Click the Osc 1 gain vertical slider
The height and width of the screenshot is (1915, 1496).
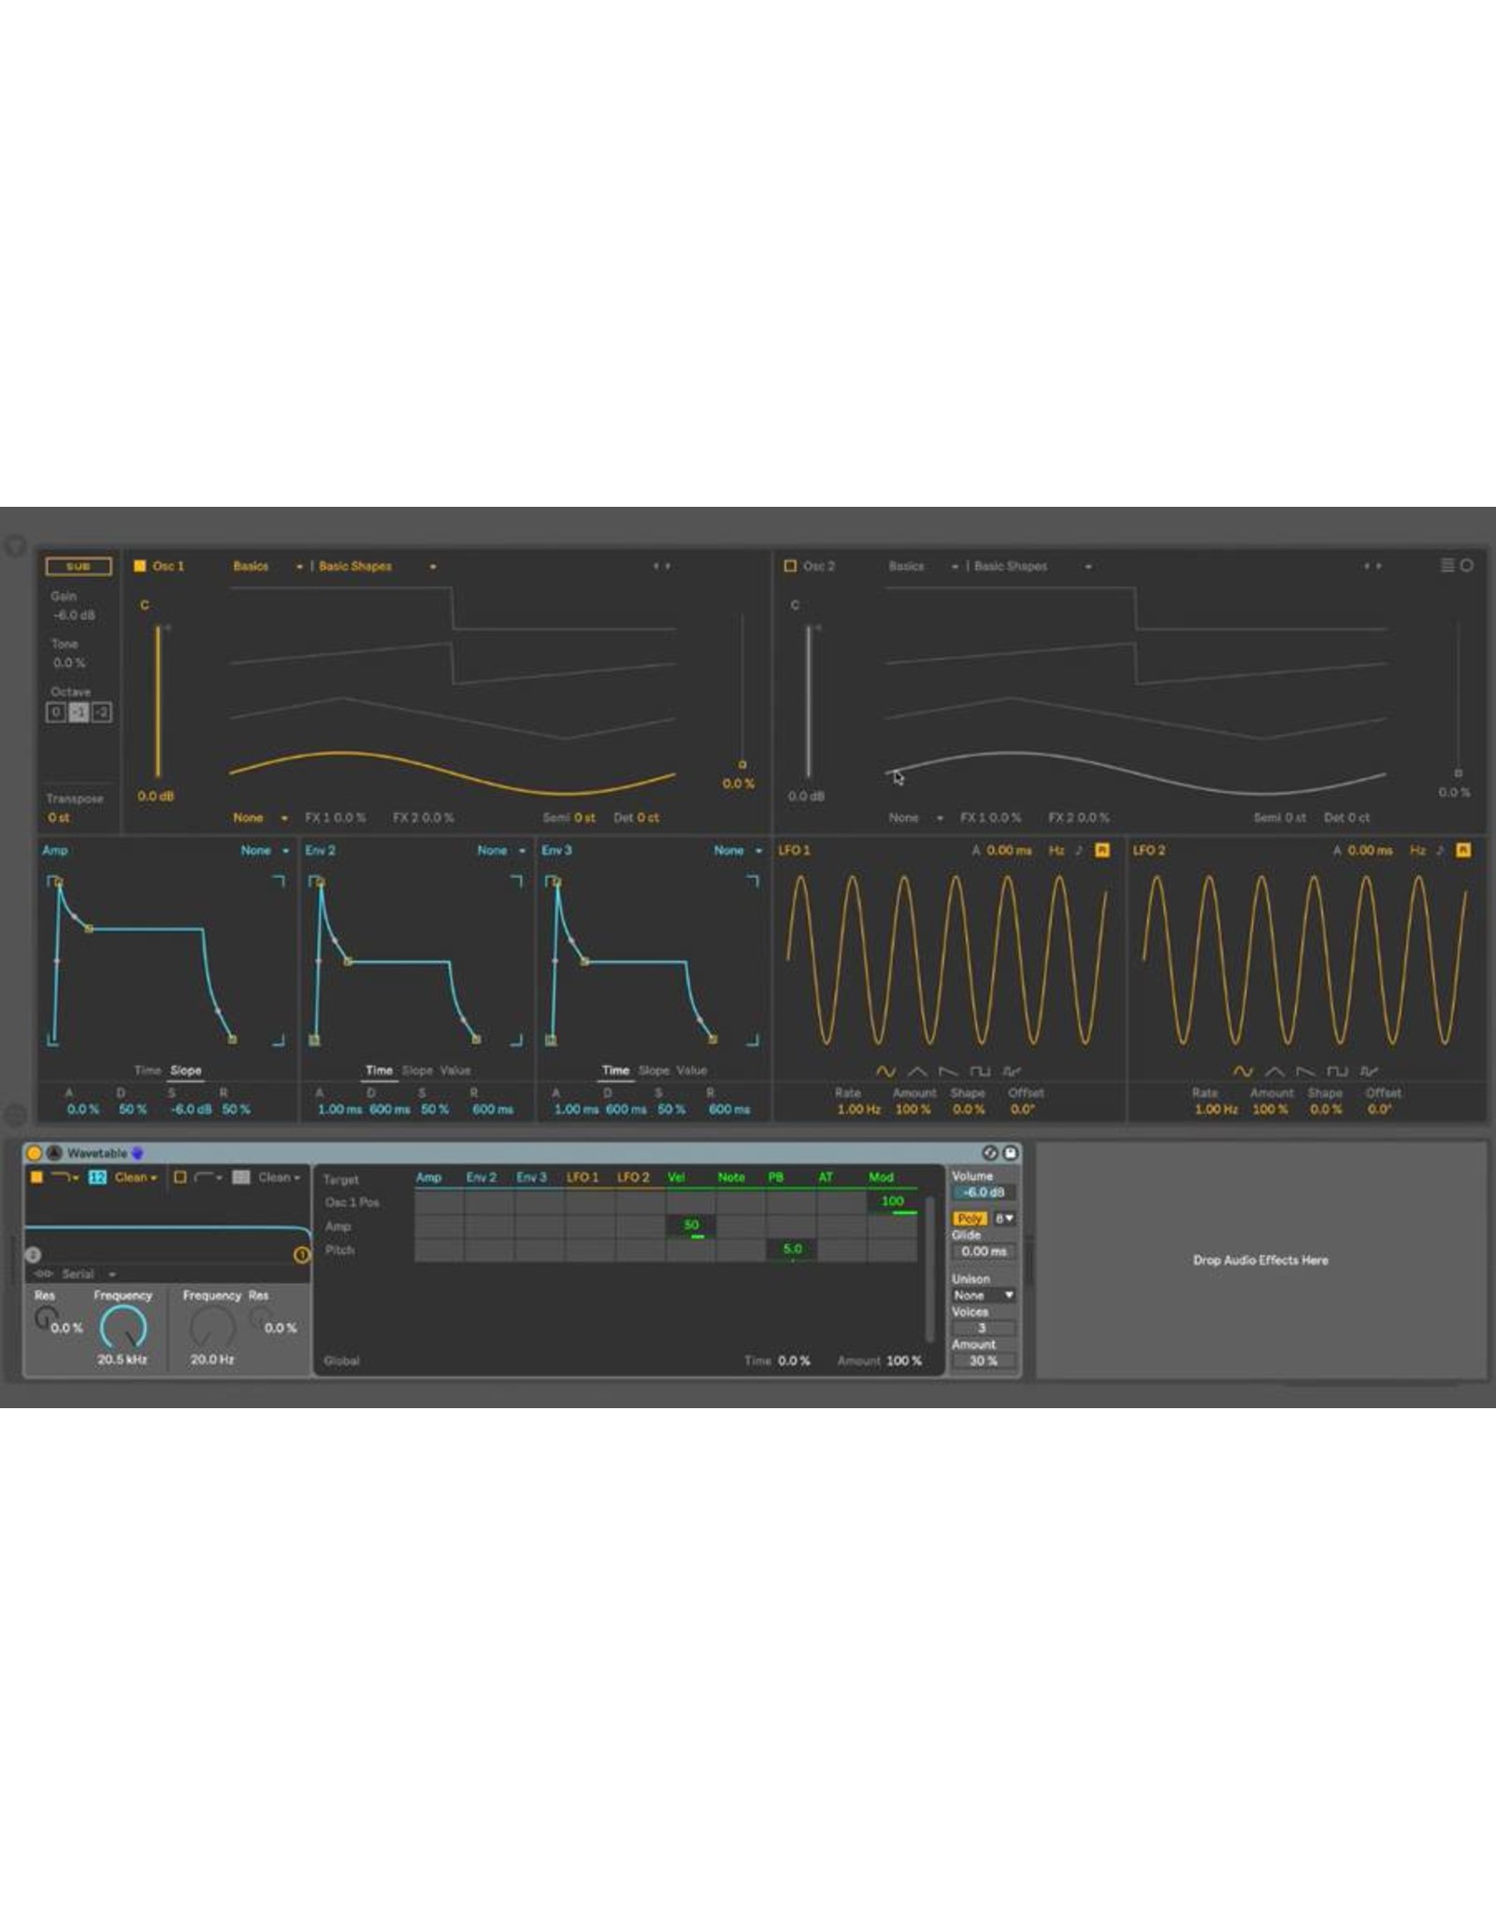(158, 701)
